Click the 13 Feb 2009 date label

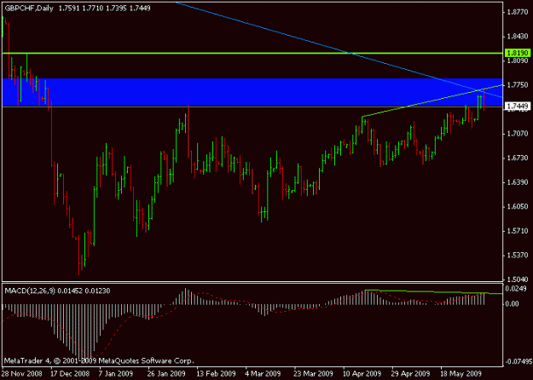coord(216,373)
